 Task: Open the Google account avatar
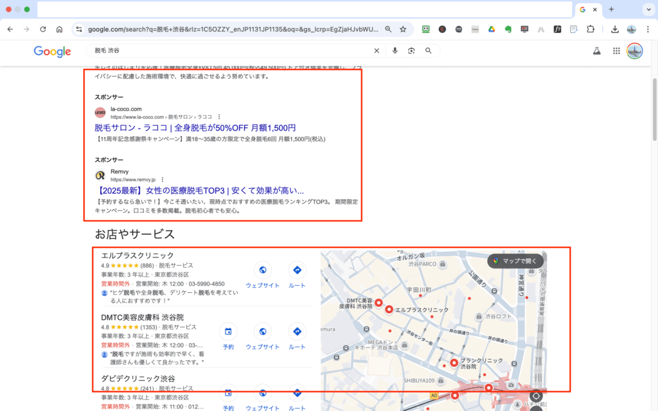point(634,51)
